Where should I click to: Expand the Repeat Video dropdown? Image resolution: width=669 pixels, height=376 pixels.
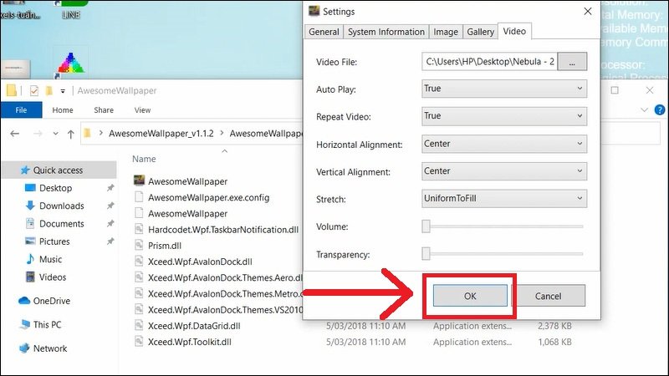pyautogui.click(x=504, y=116)
